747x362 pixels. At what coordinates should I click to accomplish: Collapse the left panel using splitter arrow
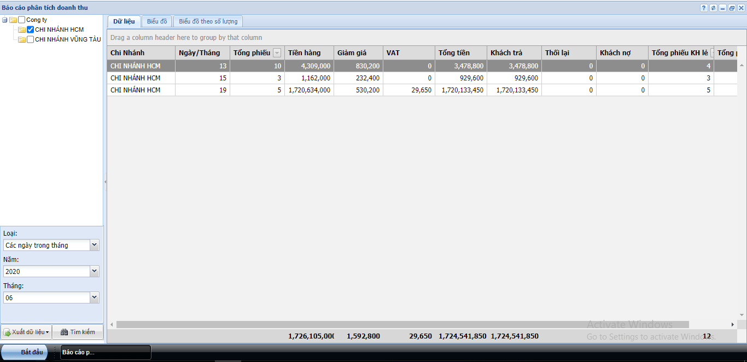105,182
